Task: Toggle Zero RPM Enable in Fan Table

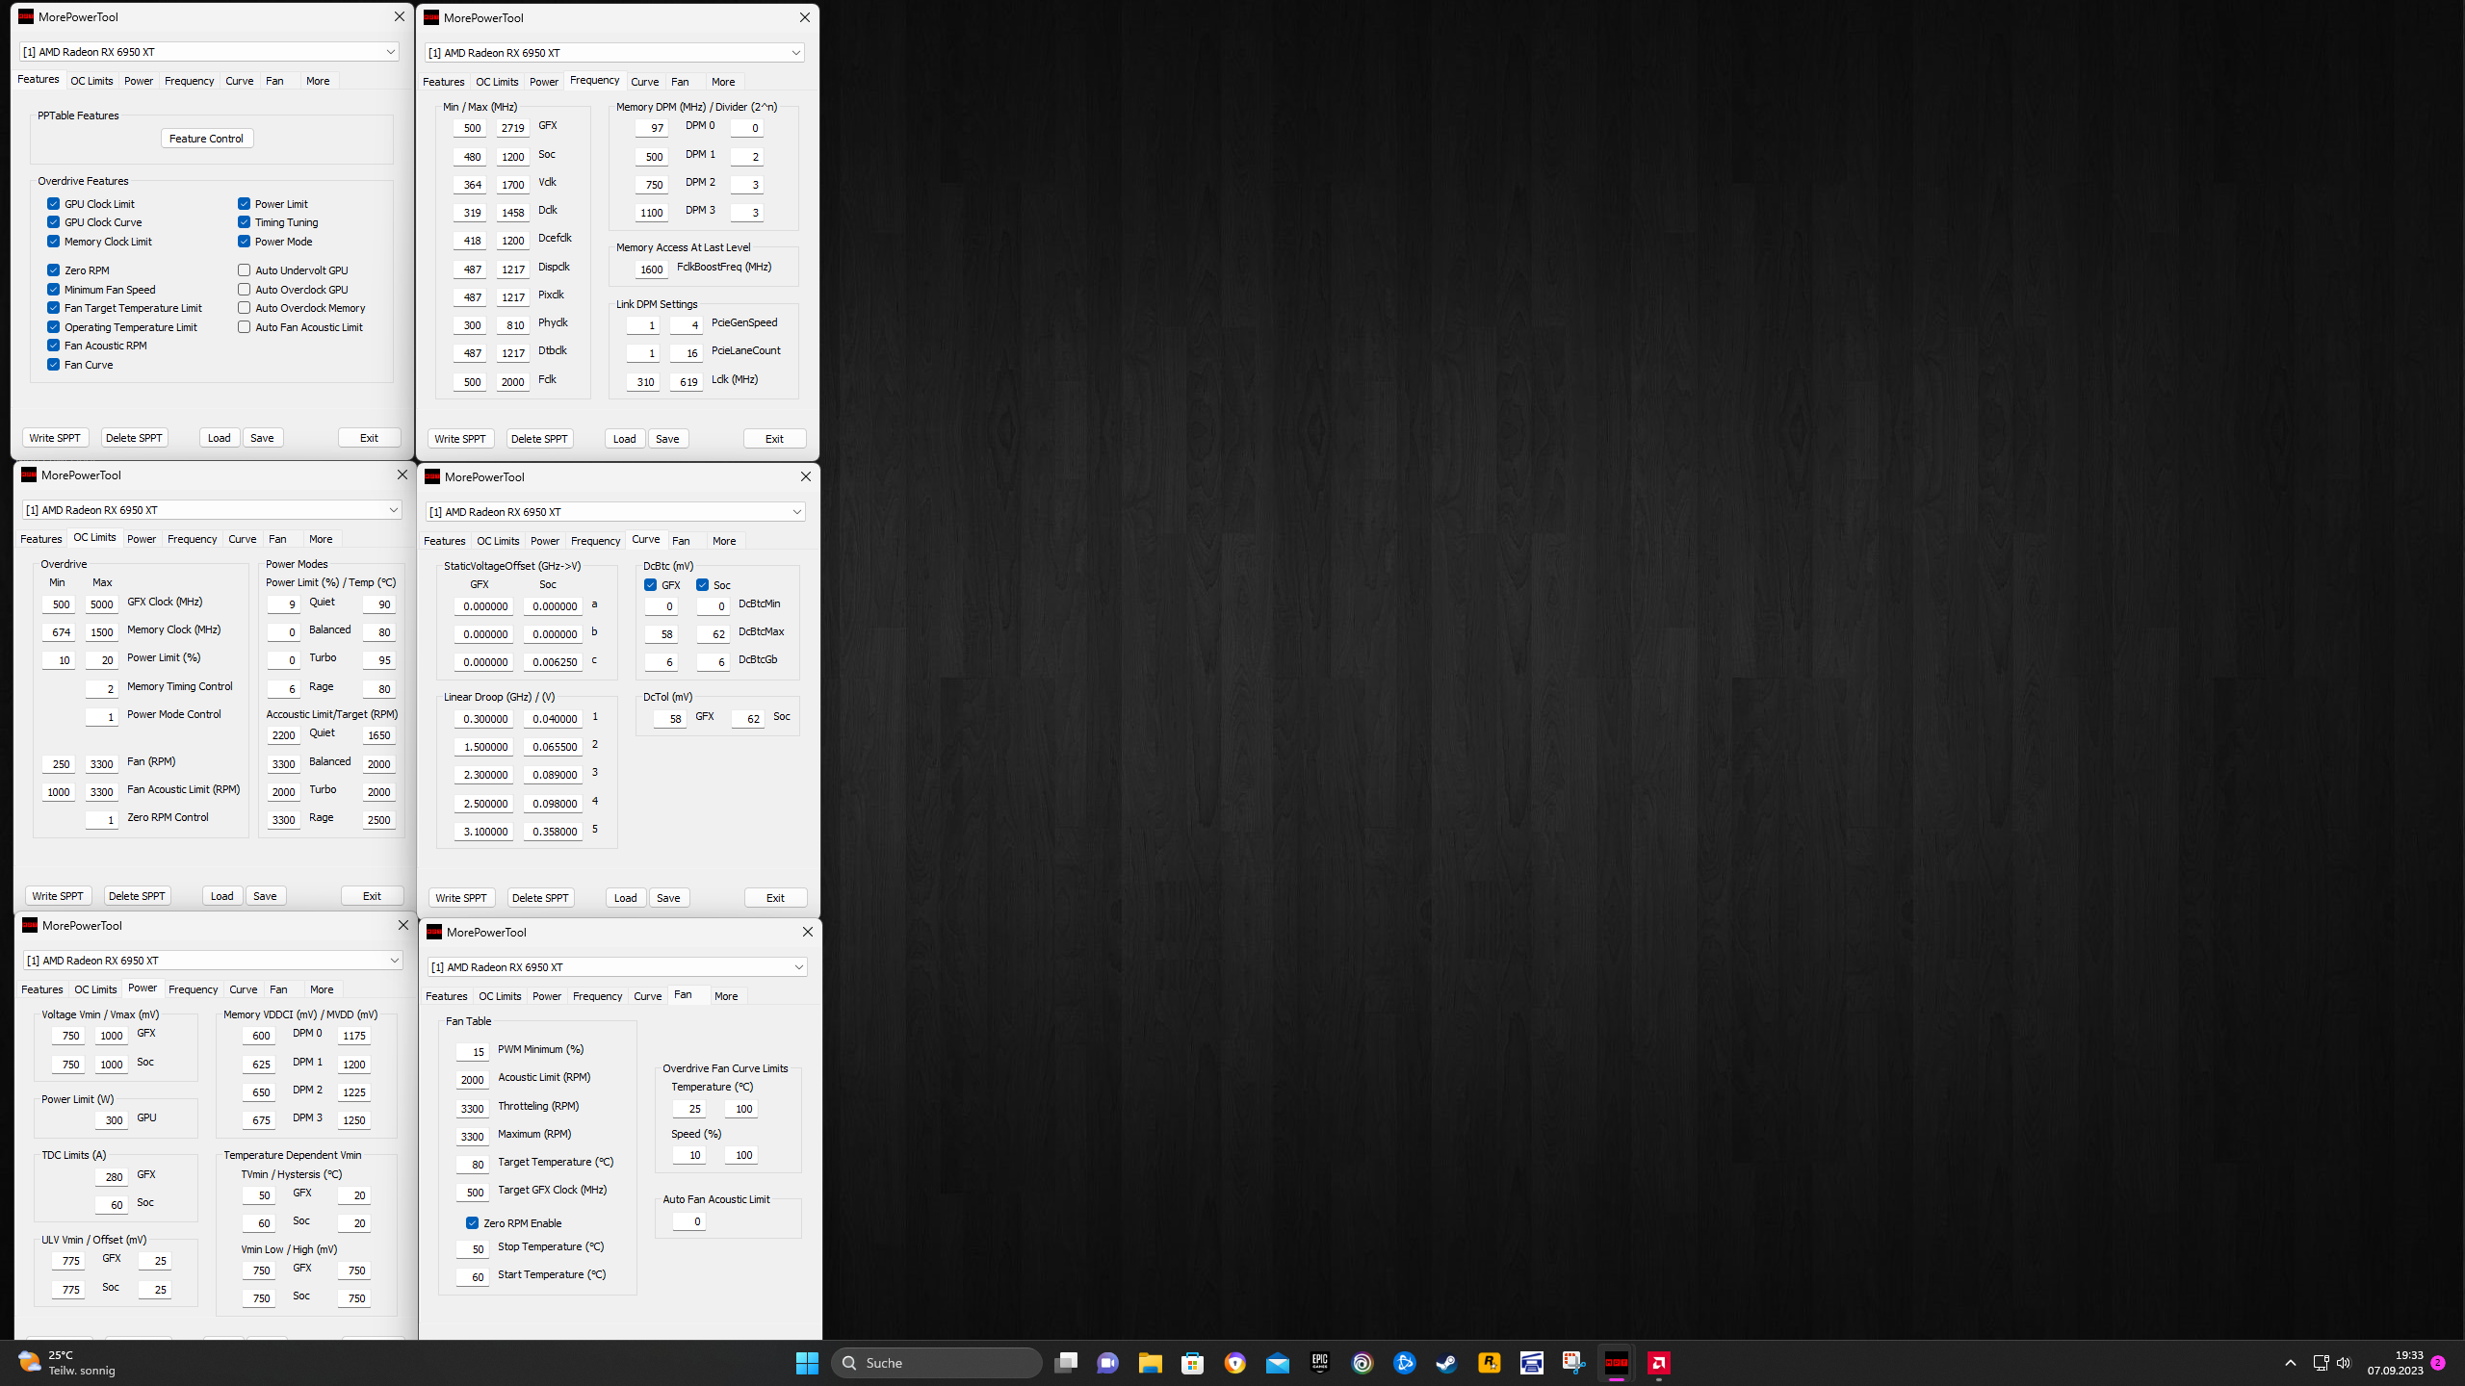Action: (x=473, y=1223)
